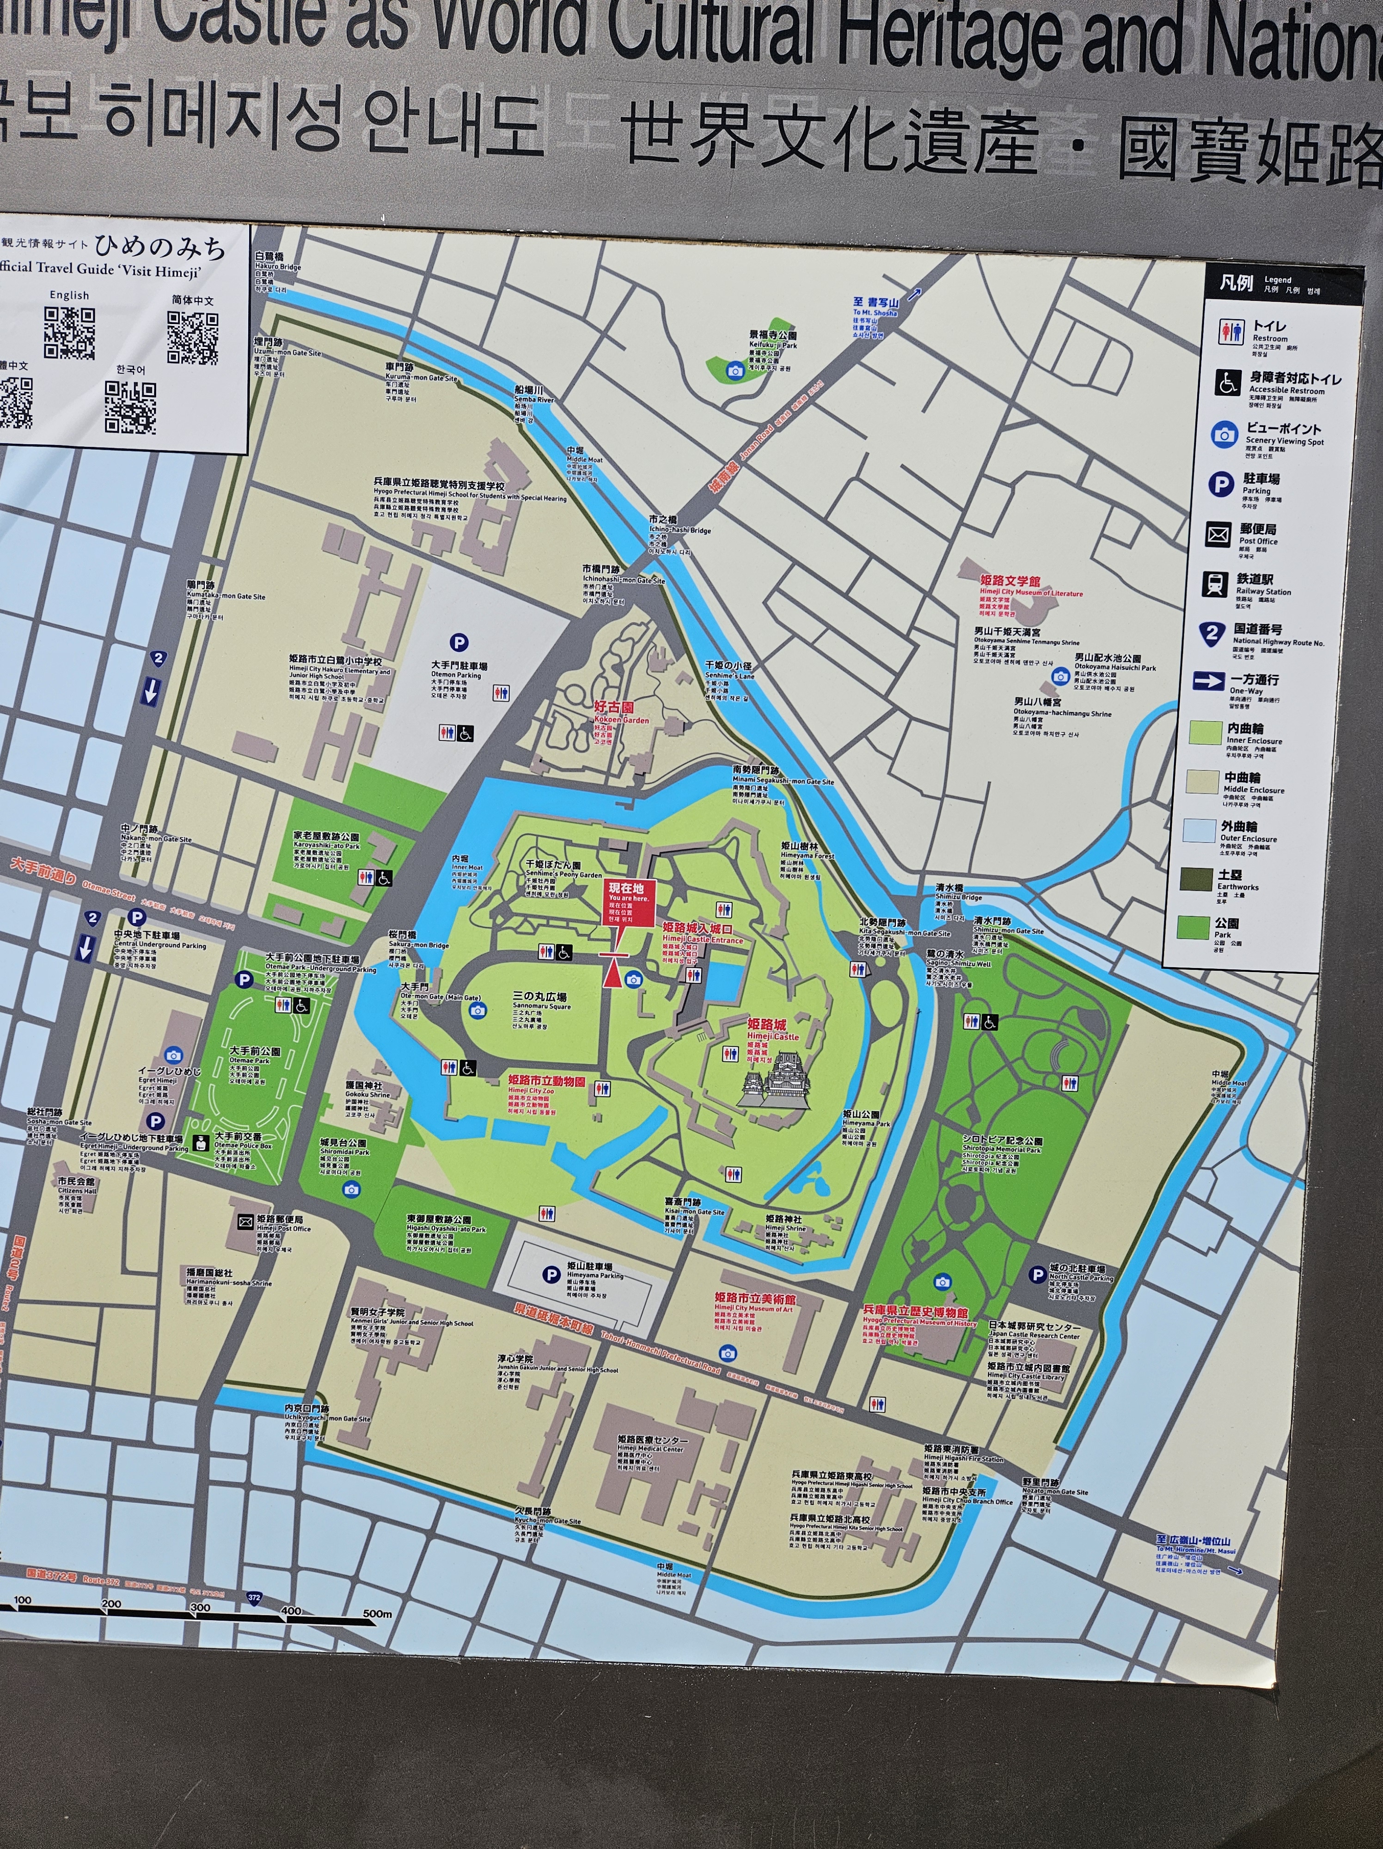
Task: Click the restroom icons at Karoyashiki-ato Park
Action: tap(375, 878)
